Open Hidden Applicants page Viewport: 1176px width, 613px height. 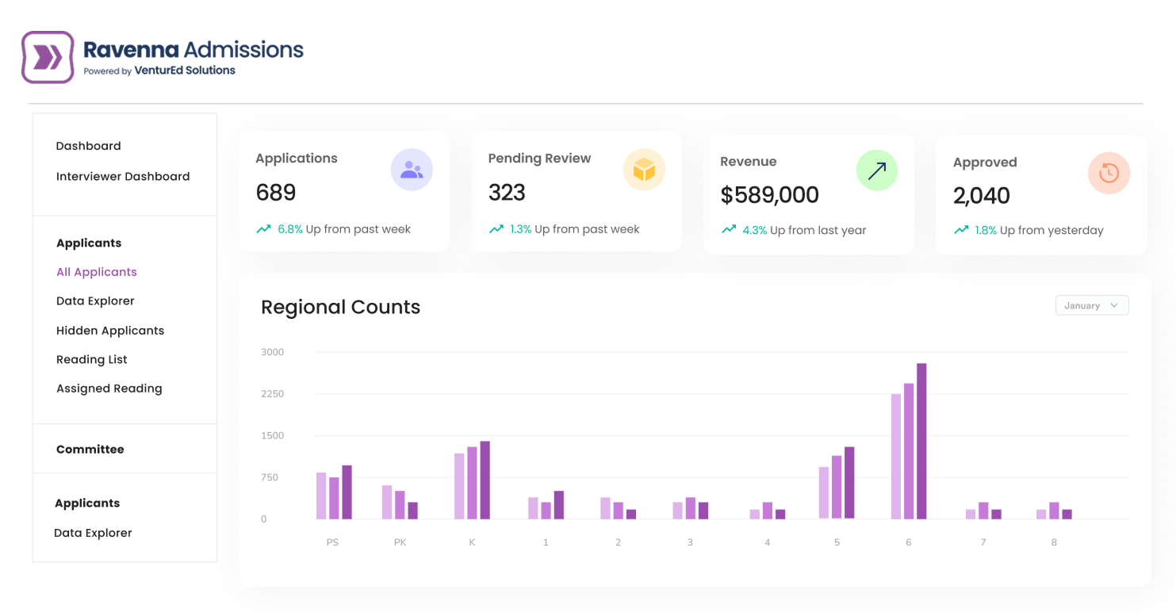[x=110, y=331]
